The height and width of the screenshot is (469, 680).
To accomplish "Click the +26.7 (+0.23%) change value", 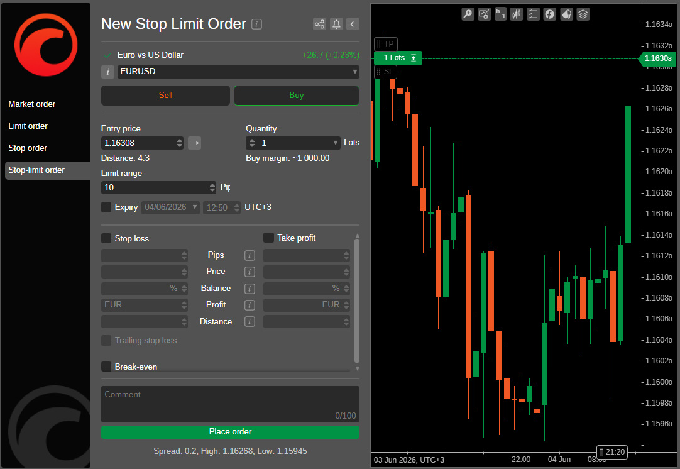I will coord(331,55).
